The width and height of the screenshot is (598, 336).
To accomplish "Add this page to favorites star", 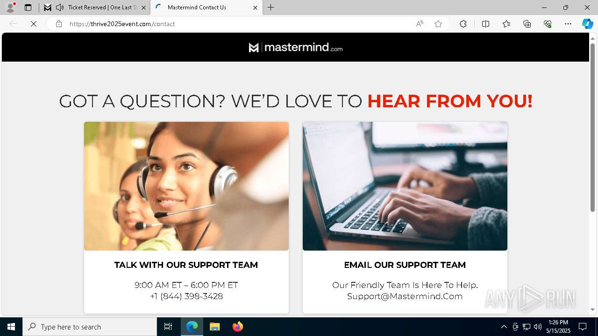I will 438,24.
